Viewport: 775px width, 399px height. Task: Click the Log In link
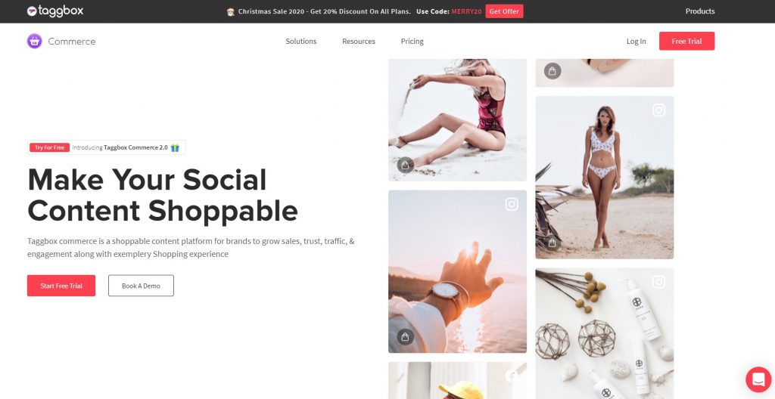(x=636, y=42)
